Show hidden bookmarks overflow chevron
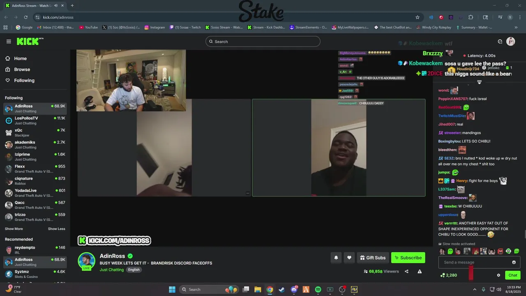 (x=516, y=28)
